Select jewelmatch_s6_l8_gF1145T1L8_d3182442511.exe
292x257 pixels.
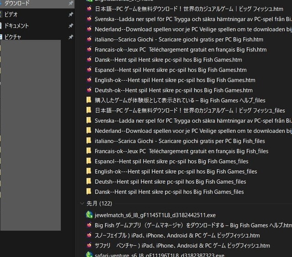click(x=155, y=215)
